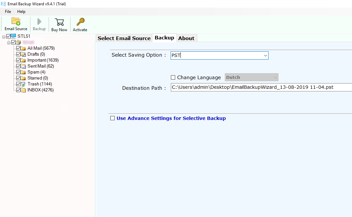Uncheck the INBOX checkbox
352x217 pixels.
click(x=19, y=90)
